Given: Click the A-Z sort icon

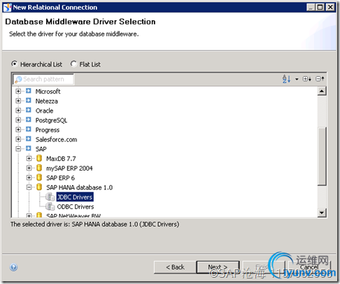Looking at the screenshot, I should point(286,79).
